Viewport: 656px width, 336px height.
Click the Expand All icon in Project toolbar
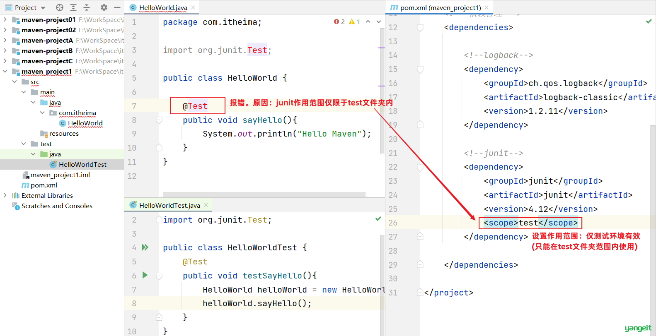click(73, 7)
